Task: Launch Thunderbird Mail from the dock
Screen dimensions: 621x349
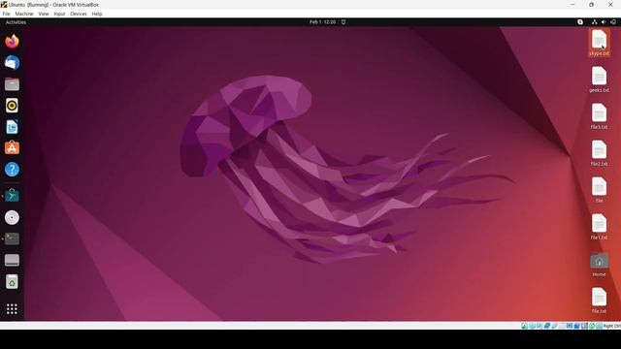Action: click(x=12, y=62)
